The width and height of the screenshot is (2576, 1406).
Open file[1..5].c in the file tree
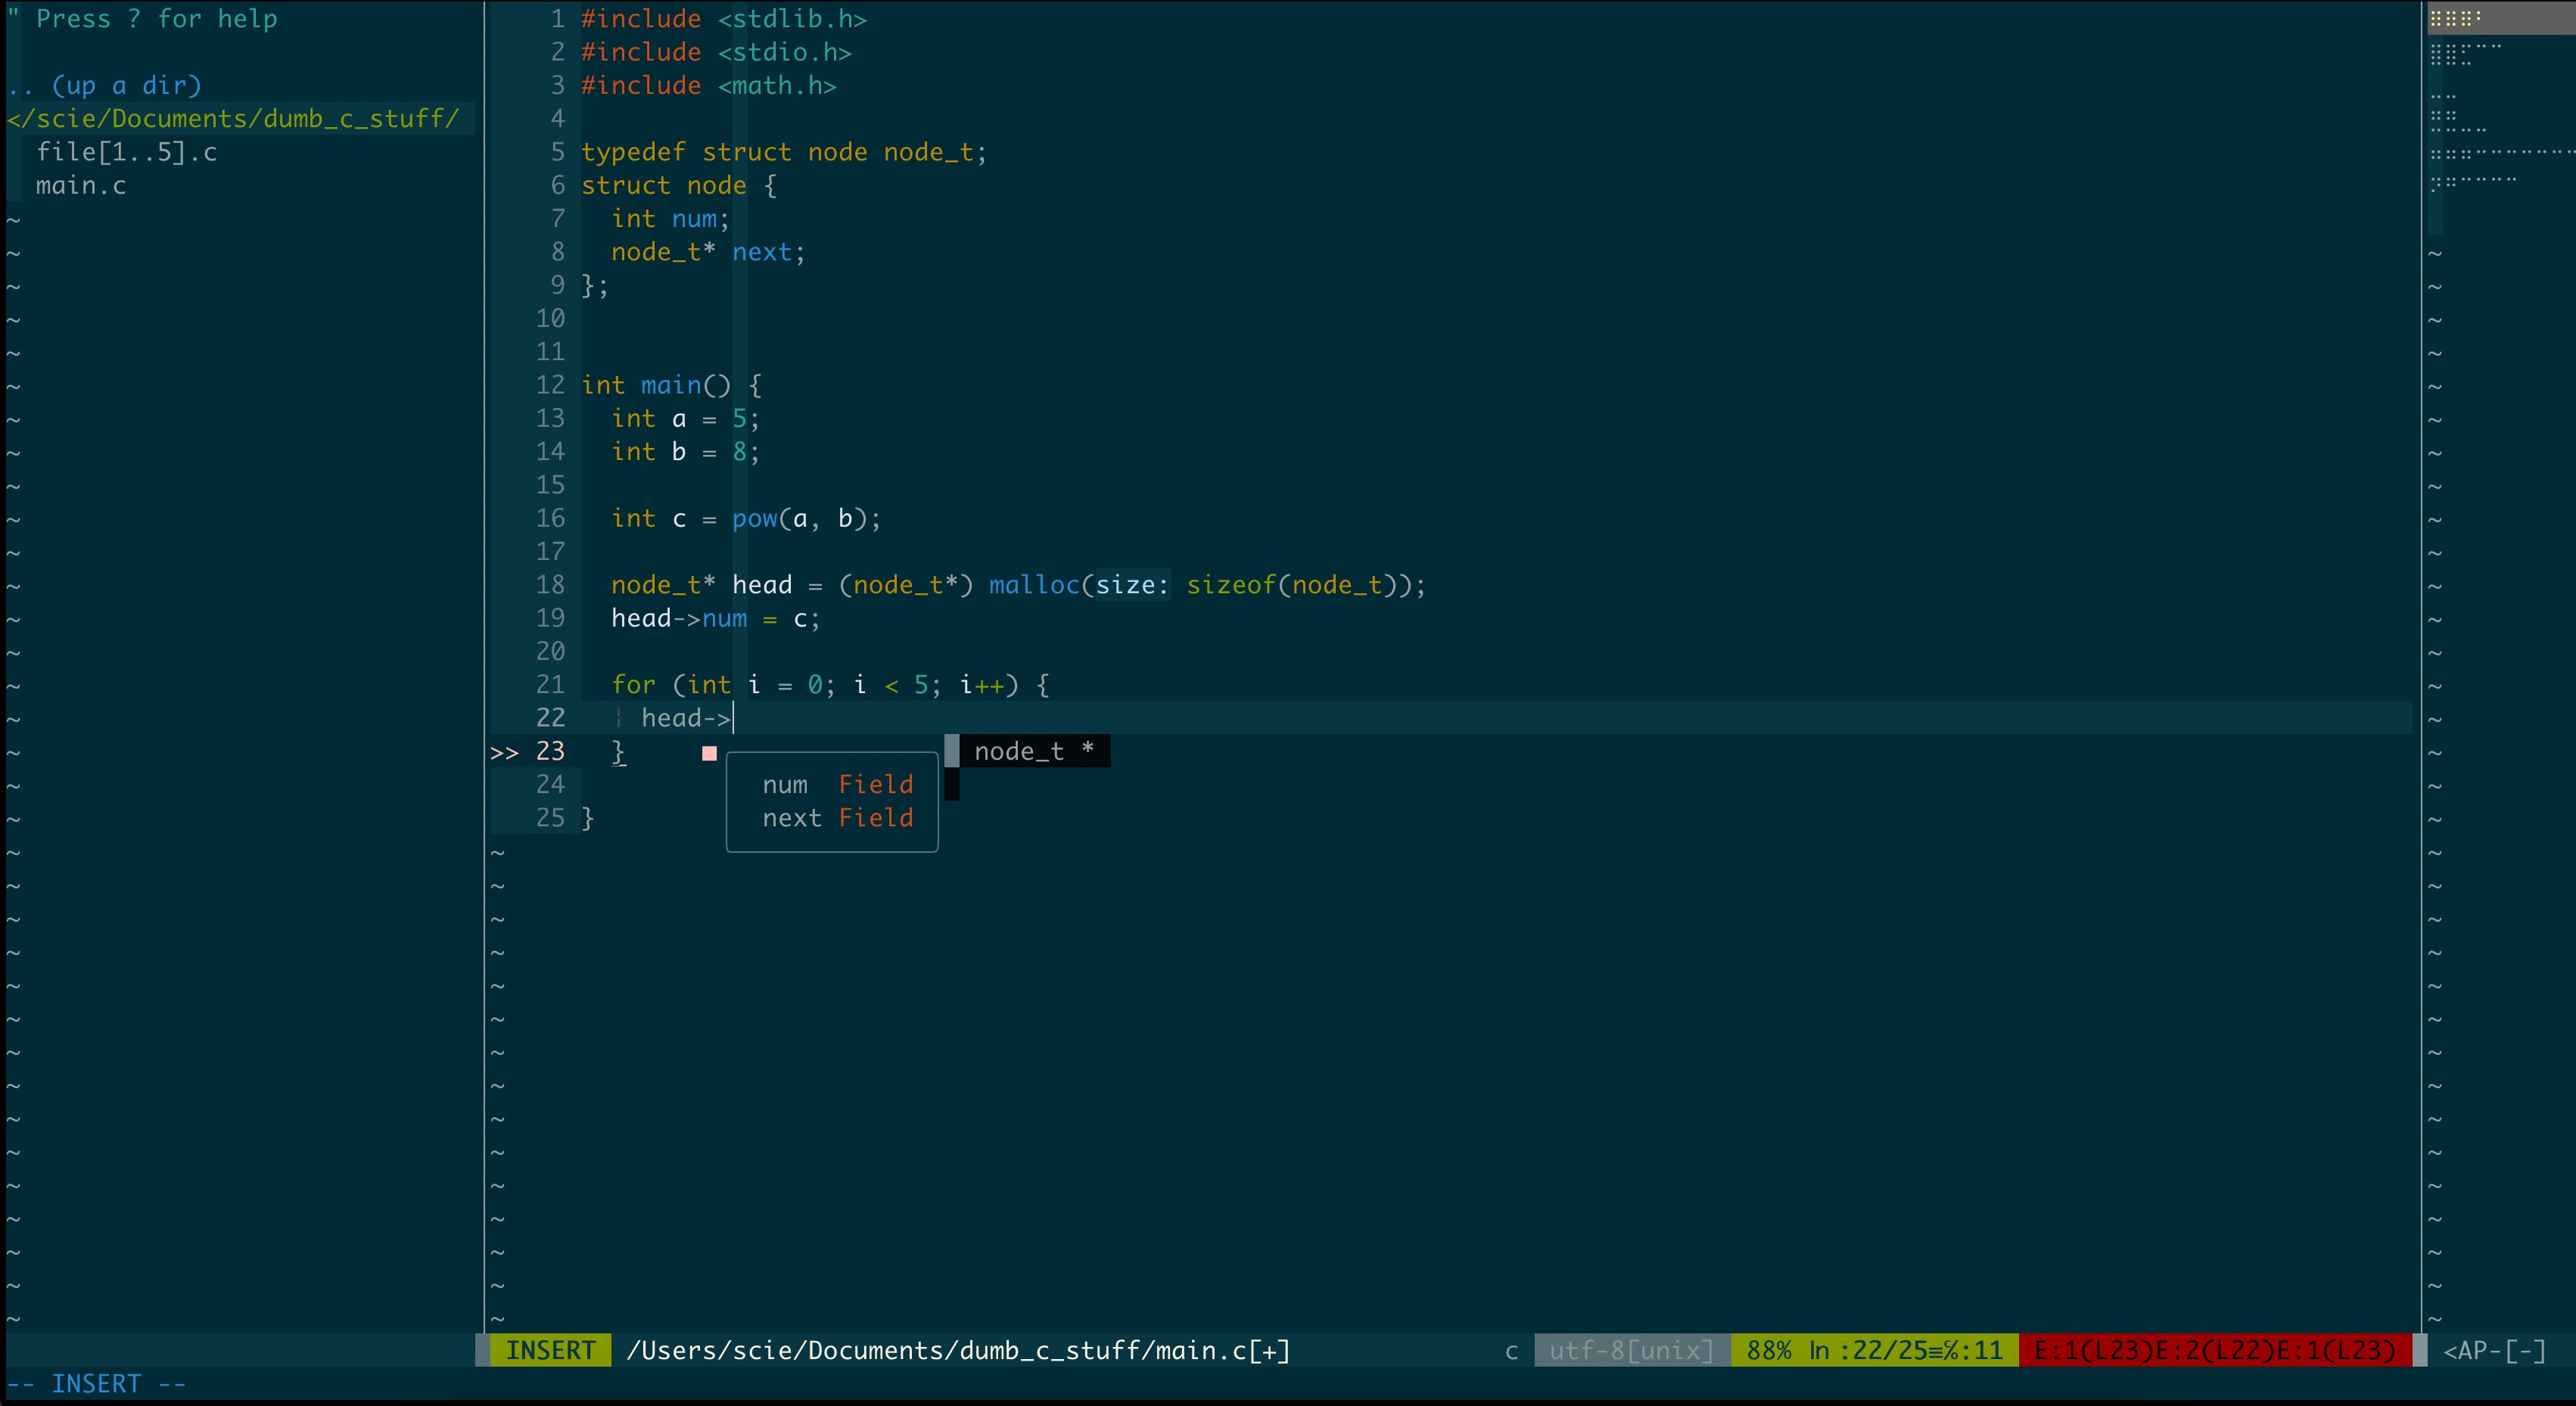point(126,152)
